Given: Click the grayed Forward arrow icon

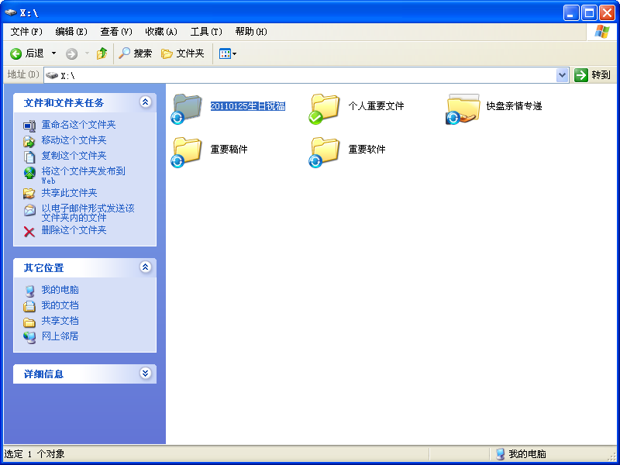Looking at the screenshot, I should click(x=71, y=53).
